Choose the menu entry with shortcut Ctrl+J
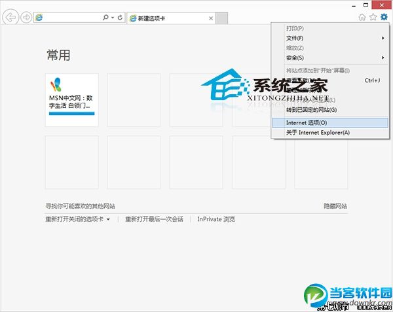 tap(330, 80)
